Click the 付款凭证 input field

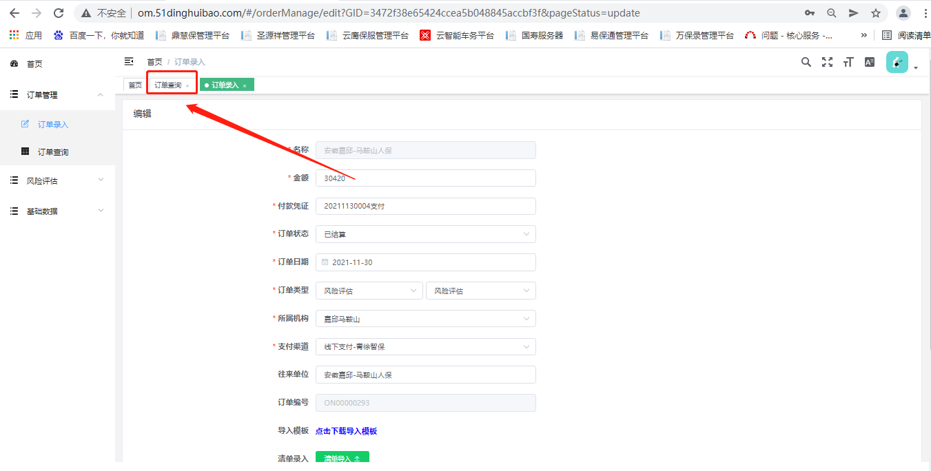click(425, 206)
